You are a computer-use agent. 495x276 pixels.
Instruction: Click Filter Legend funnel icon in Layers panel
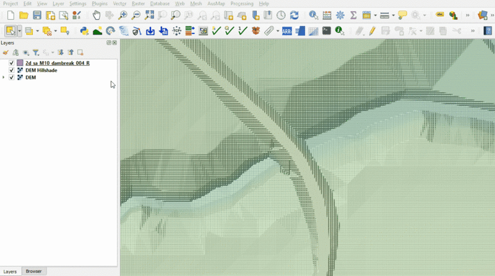tap(35, 53)
